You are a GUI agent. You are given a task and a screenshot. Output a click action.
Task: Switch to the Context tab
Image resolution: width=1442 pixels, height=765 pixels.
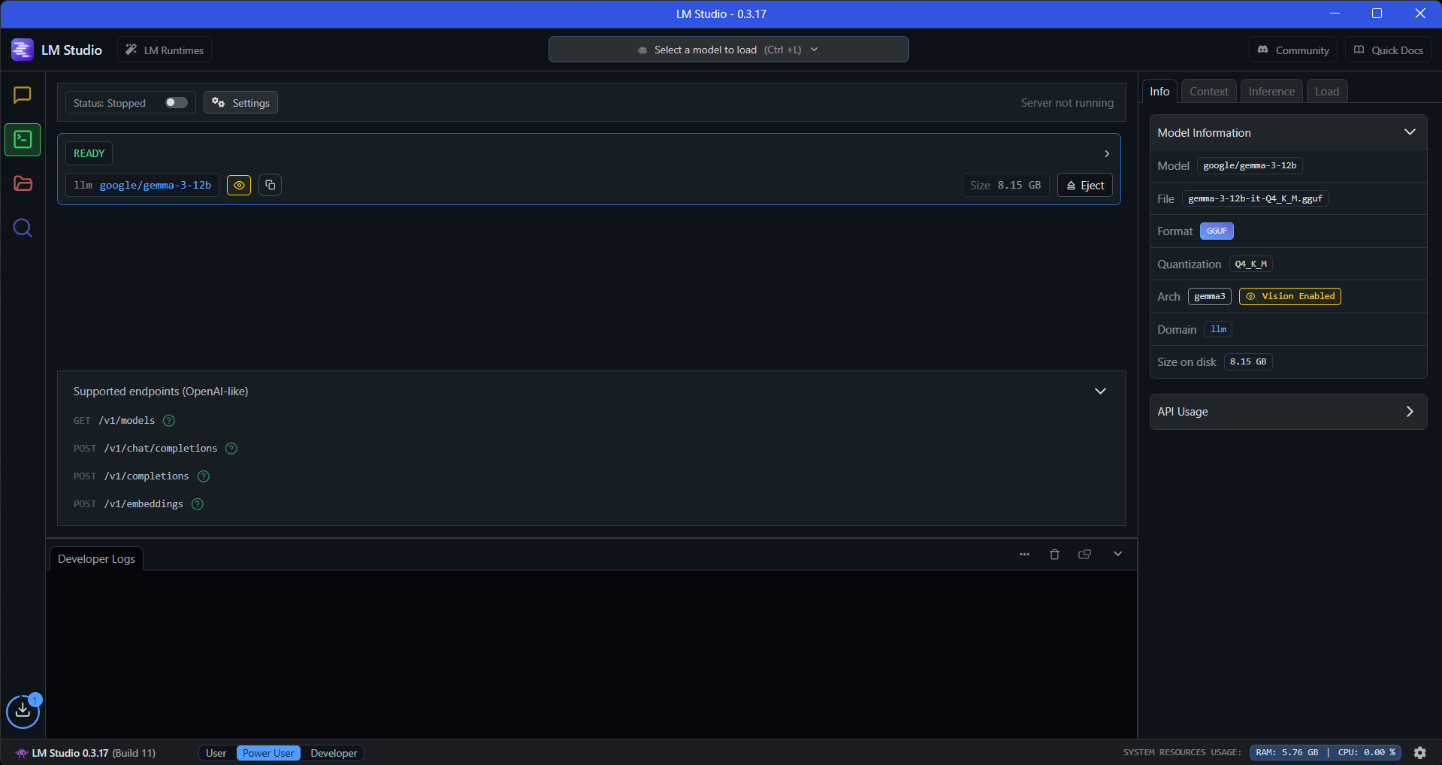[x=1208, y=91]
